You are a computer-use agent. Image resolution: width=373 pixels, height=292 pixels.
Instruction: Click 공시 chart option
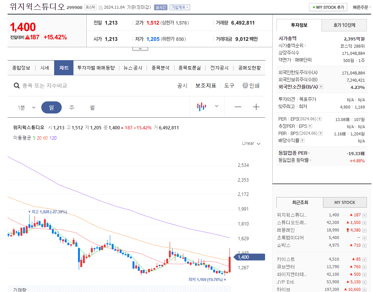tap(182, 85)
